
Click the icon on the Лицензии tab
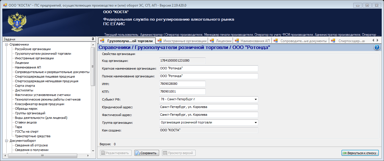point(212,41)
